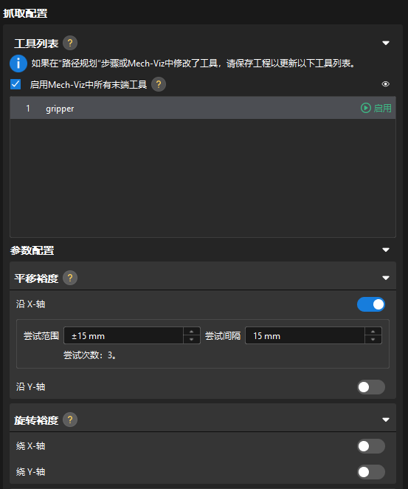408x489 pixels.
Task: Increase 尝试范围 value with up arrow
Action: (x=192, y=332)
